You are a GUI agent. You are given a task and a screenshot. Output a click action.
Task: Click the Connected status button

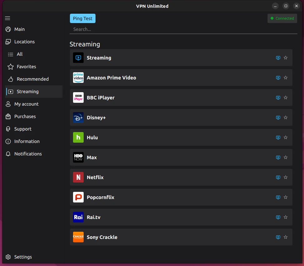282,18
